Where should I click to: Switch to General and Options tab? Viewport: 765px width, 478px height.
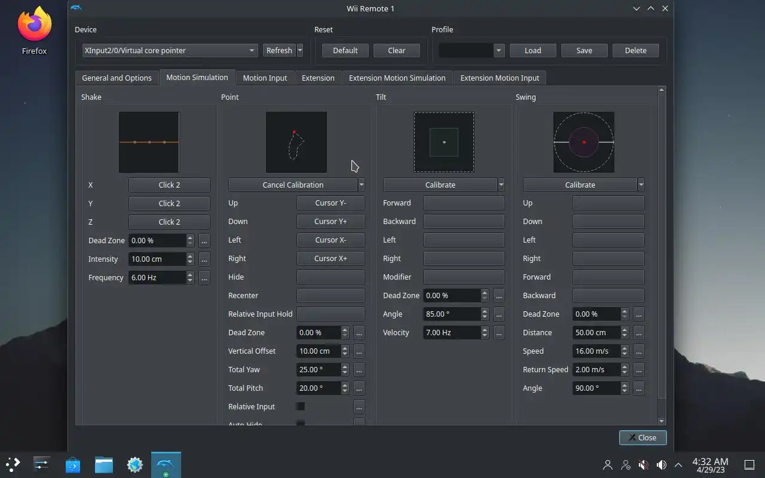pos(117,78)
